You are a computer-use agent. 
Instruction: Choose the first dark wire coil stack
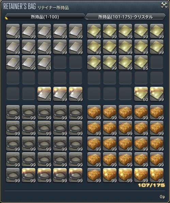(x=13, y=112)
